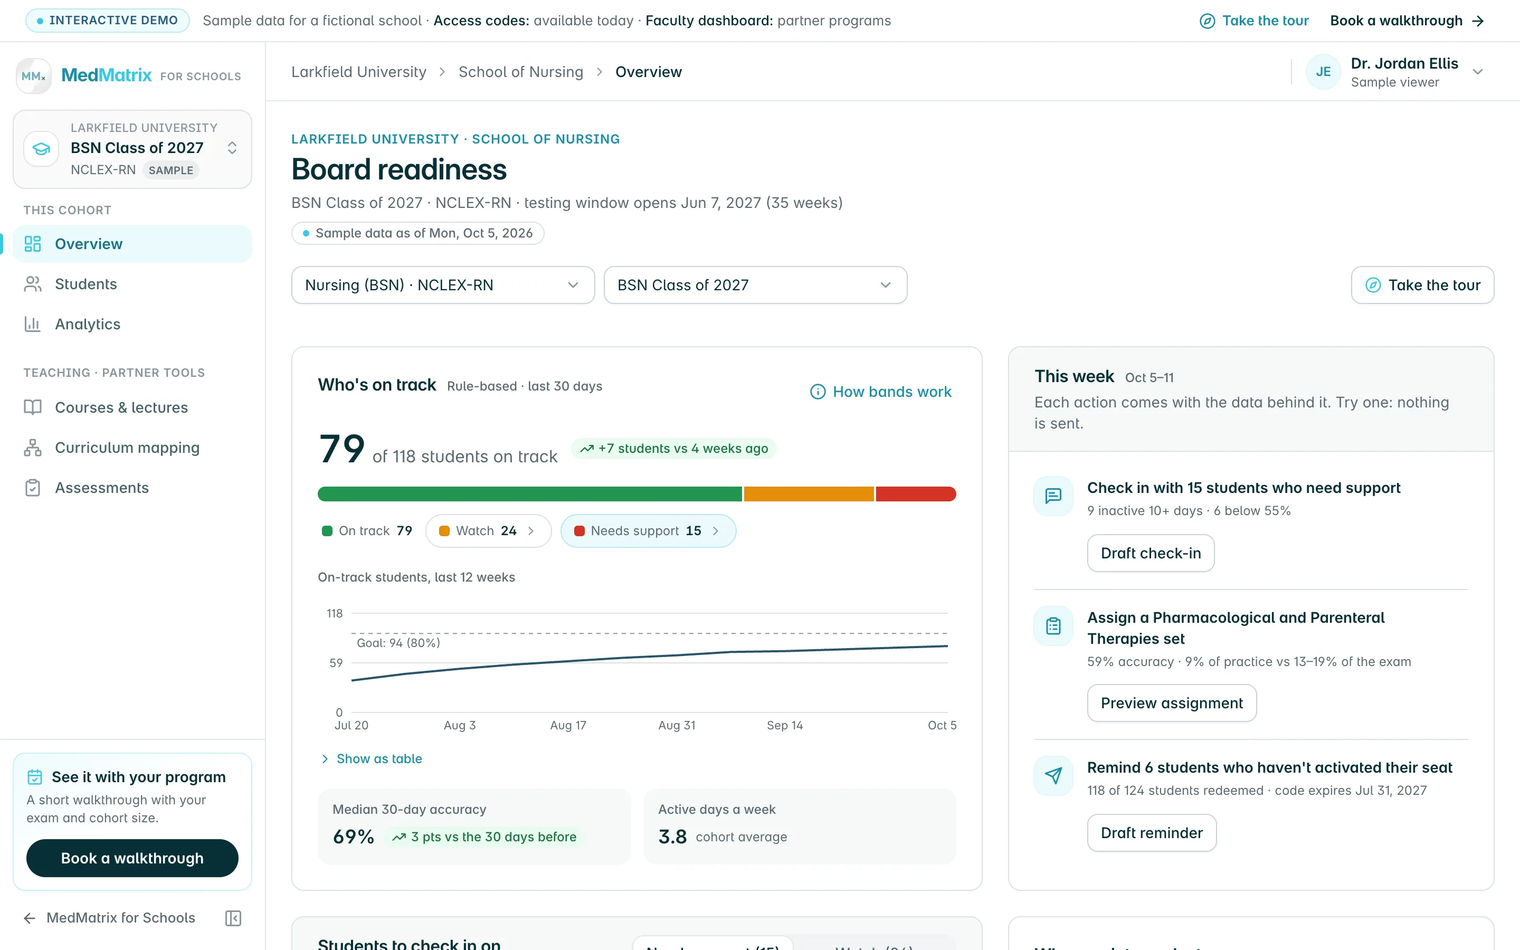
Task: Click the calendar icon in See it with your program
Action: (35, 777)
